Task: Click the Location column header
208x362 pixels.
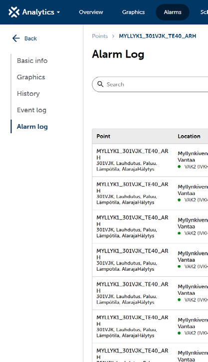Action: click(x=189, y=136)
